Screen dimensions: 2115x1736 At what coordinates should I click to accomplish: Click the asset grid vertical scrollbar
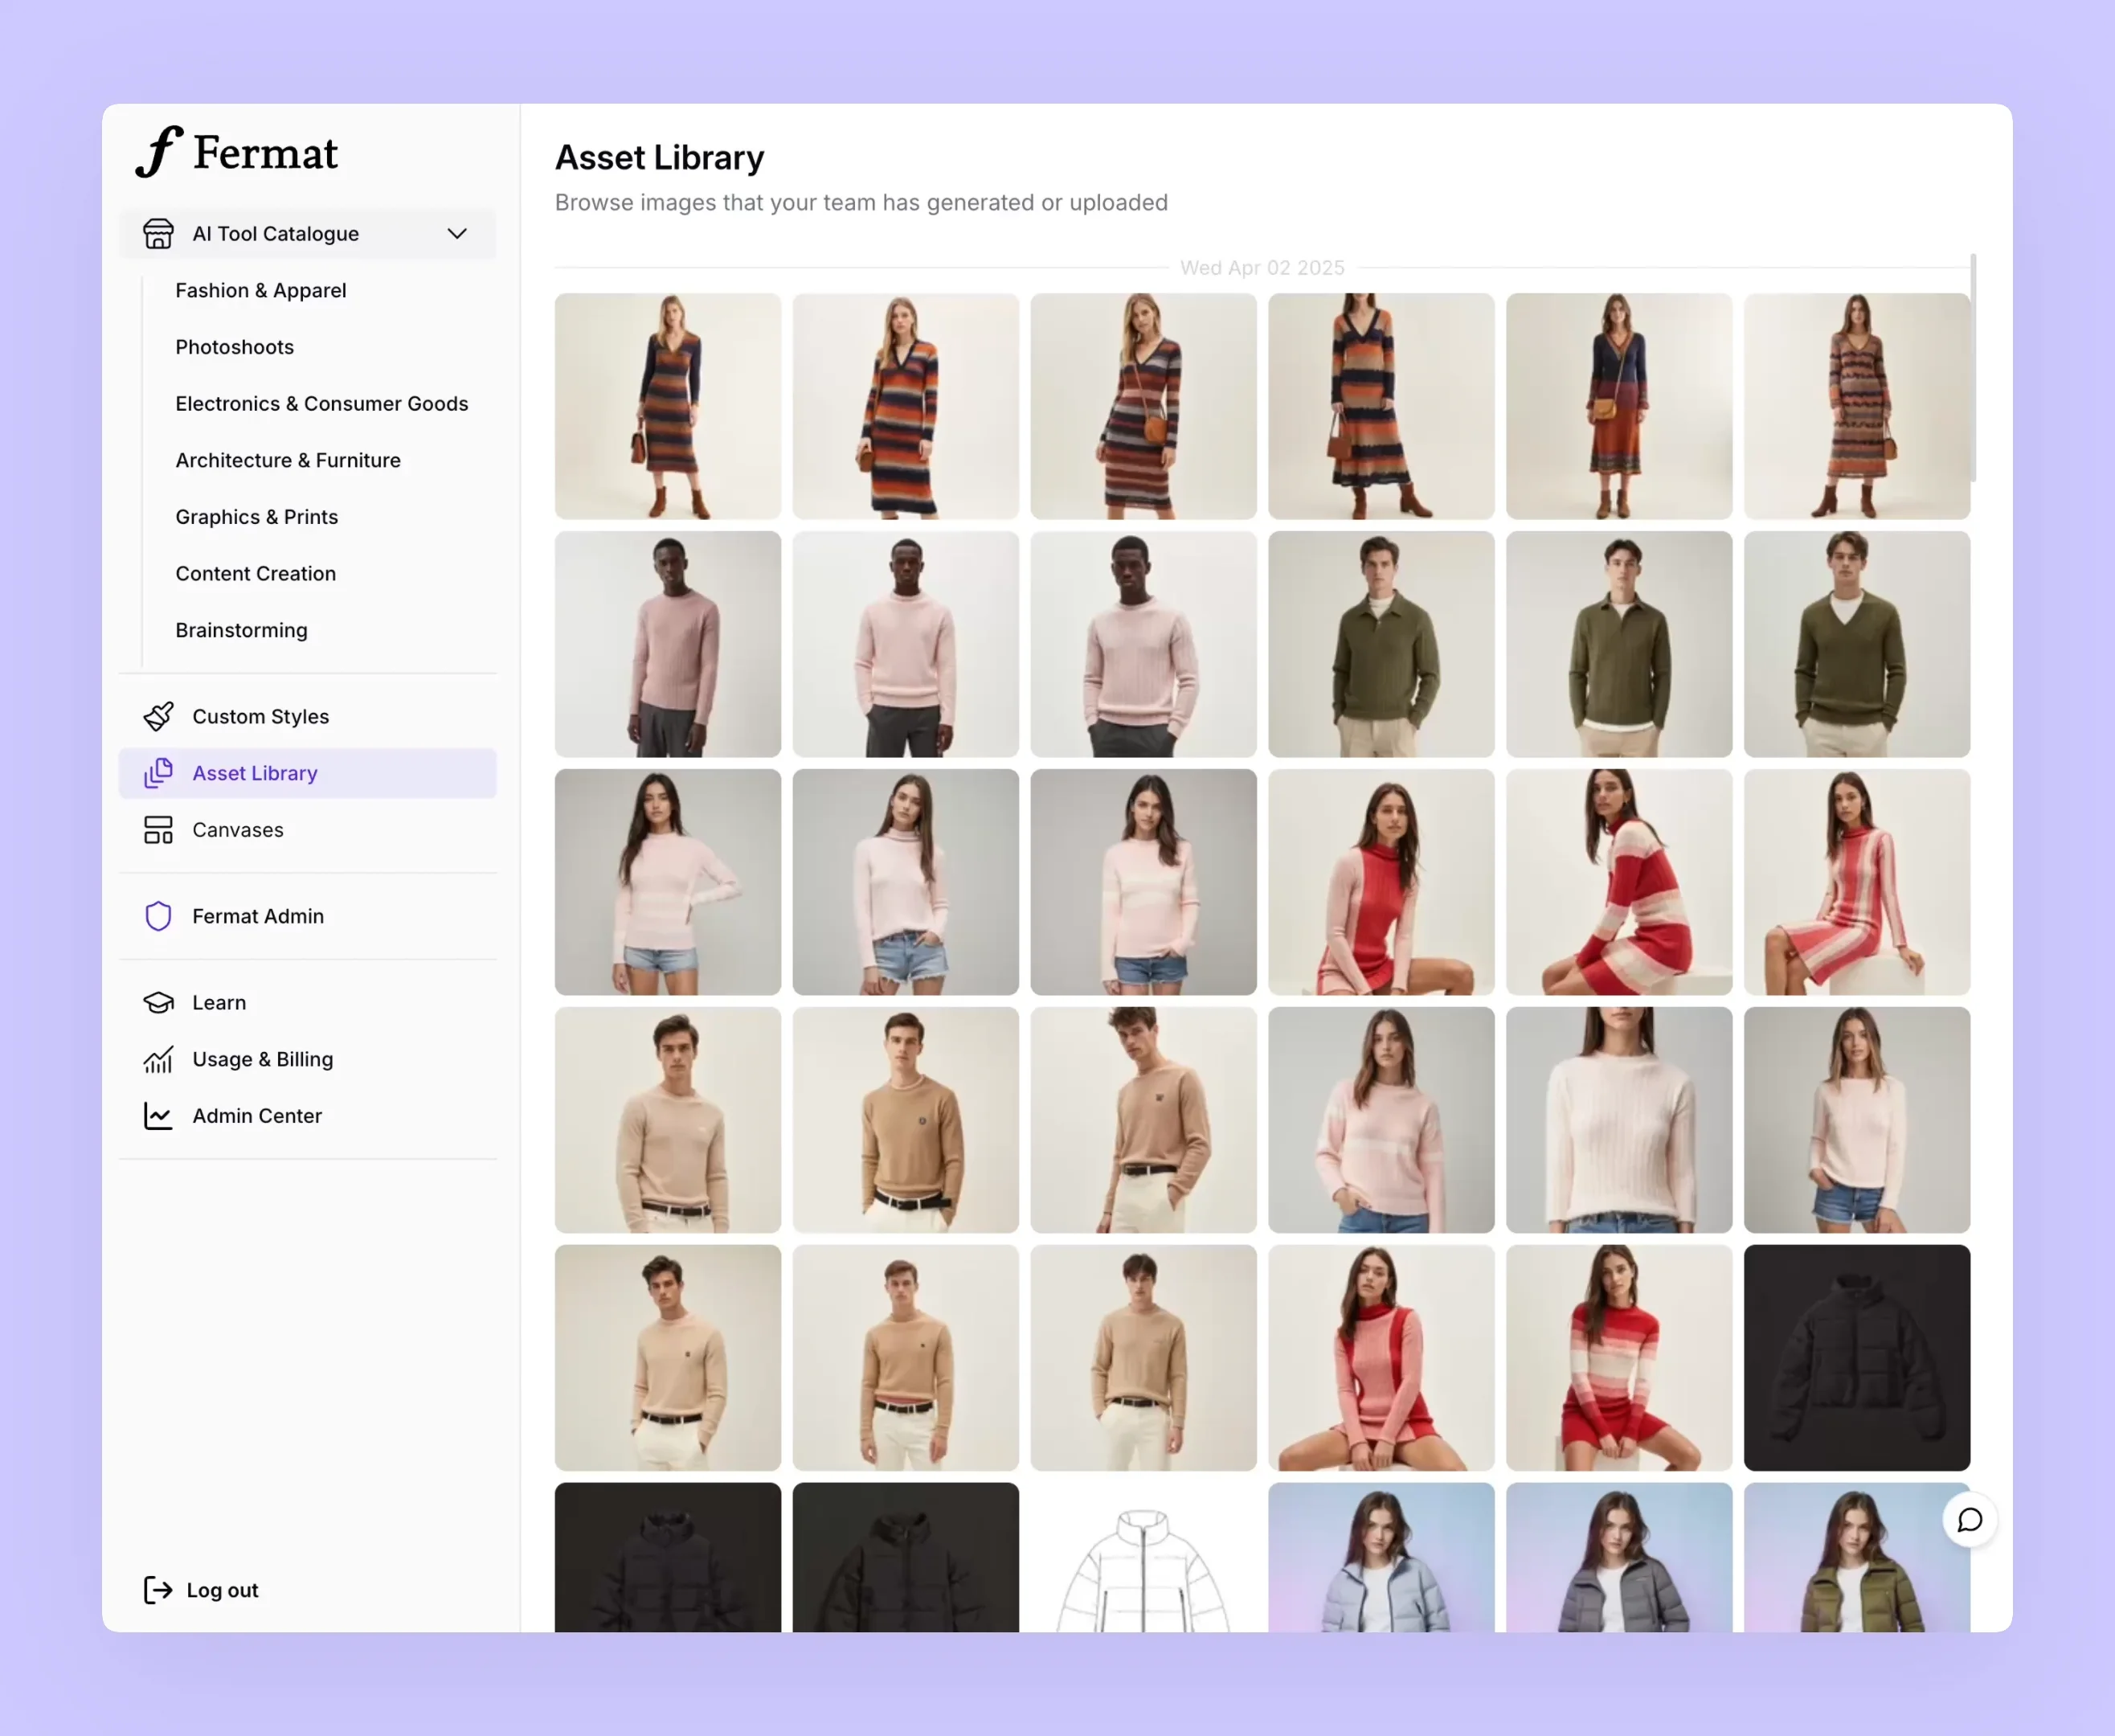[1973, 367]
